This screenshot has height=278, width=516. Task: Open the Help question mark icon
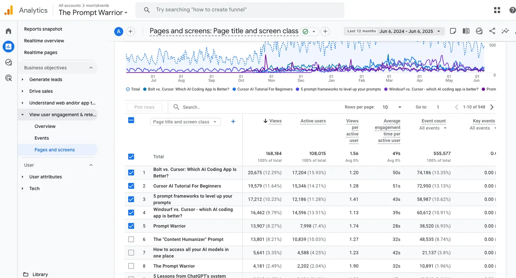coord(513,10)
